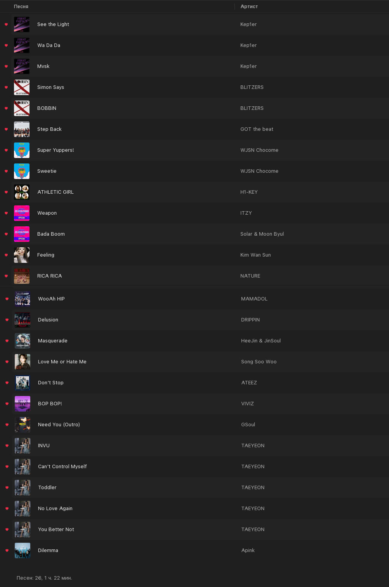Open BOBBIN album cover by BLITZERS
389x587 pixels.
coord(22,108)
